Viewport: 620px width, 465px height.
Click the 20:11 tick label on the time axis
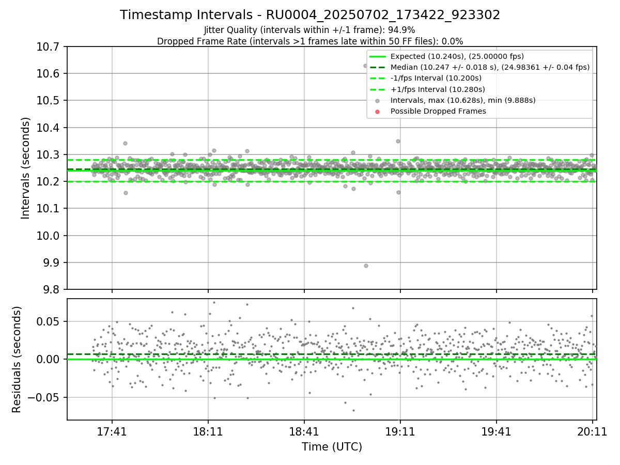(x=593, y=431)
